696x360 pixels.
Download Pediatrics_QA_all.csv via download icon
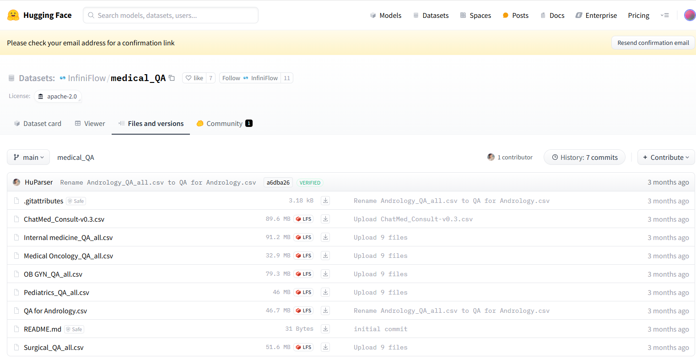(325, 292)
